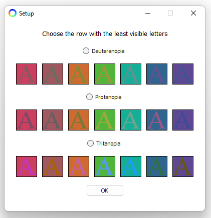Click the orange swatch with pink letter in the Tritanopia row
211x218 pixels.
tap(79, 166)
